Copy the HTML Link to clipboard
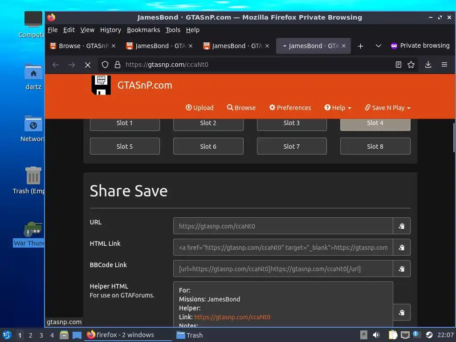Screen dimensions: 456x342 (x=401, y=248)
